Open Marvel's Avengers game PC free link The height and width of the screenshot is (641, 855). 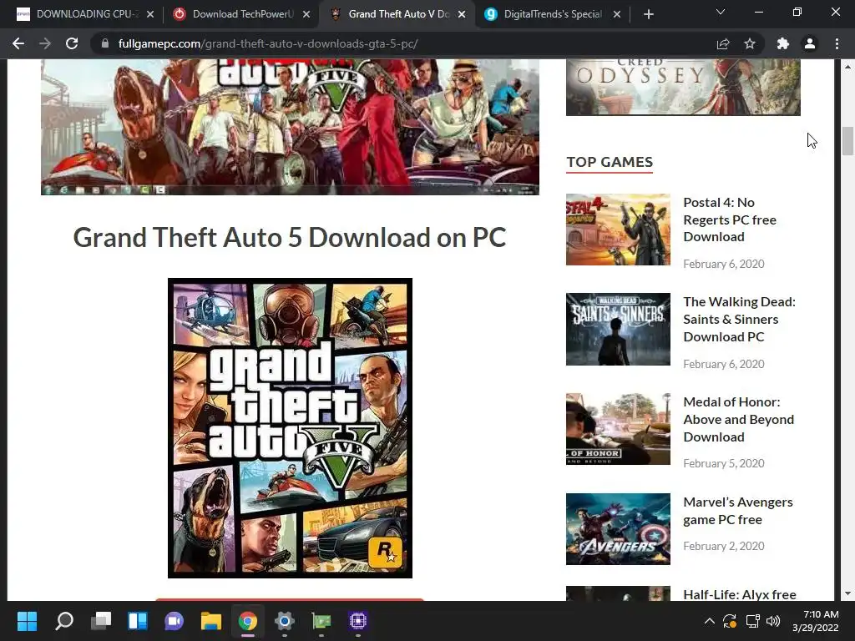738,511
